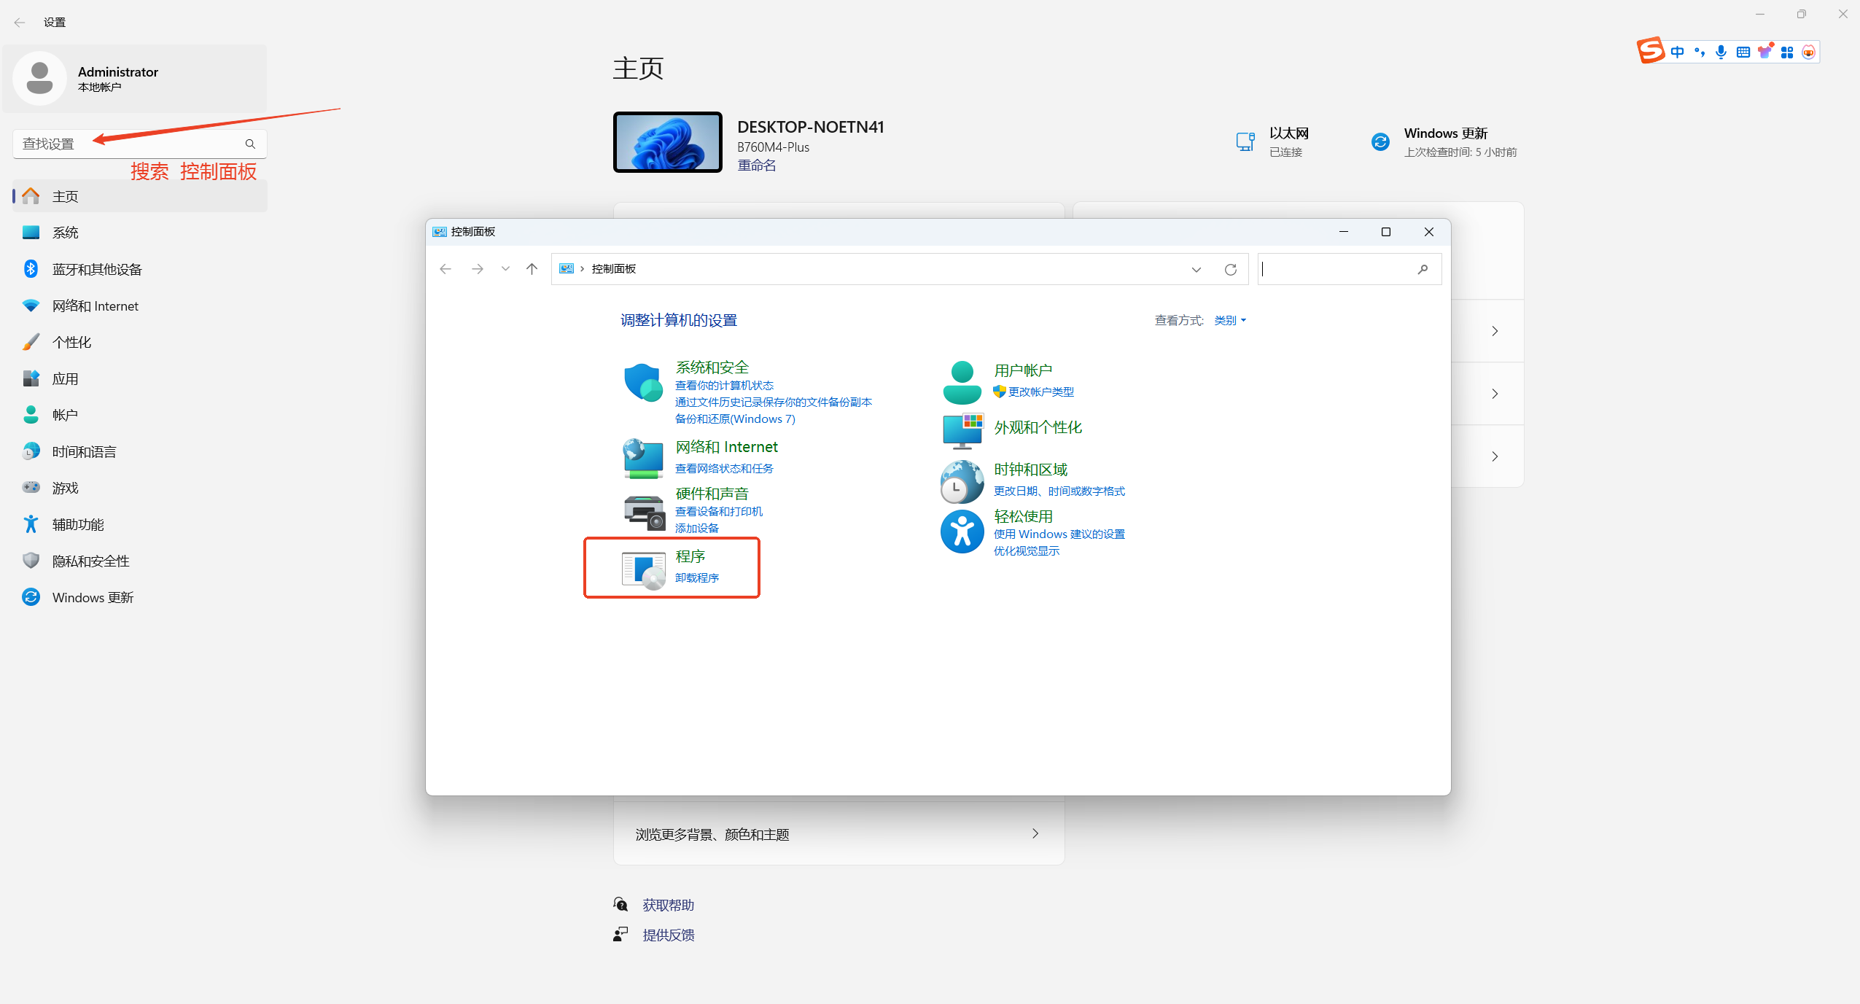Select 蓝牙和其他设备 in sidebar
1860x1004 pixels.
click(x=97, y=270)
